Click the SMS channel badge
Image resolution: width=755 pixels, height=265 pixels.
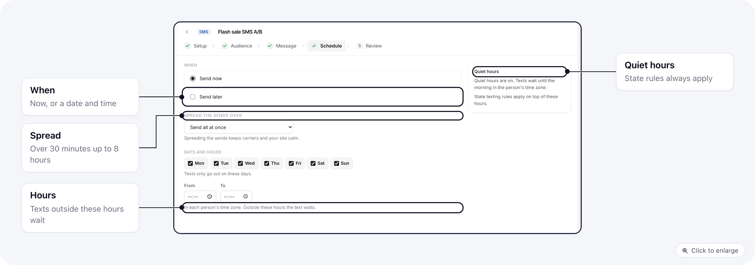tap(203, 32)
